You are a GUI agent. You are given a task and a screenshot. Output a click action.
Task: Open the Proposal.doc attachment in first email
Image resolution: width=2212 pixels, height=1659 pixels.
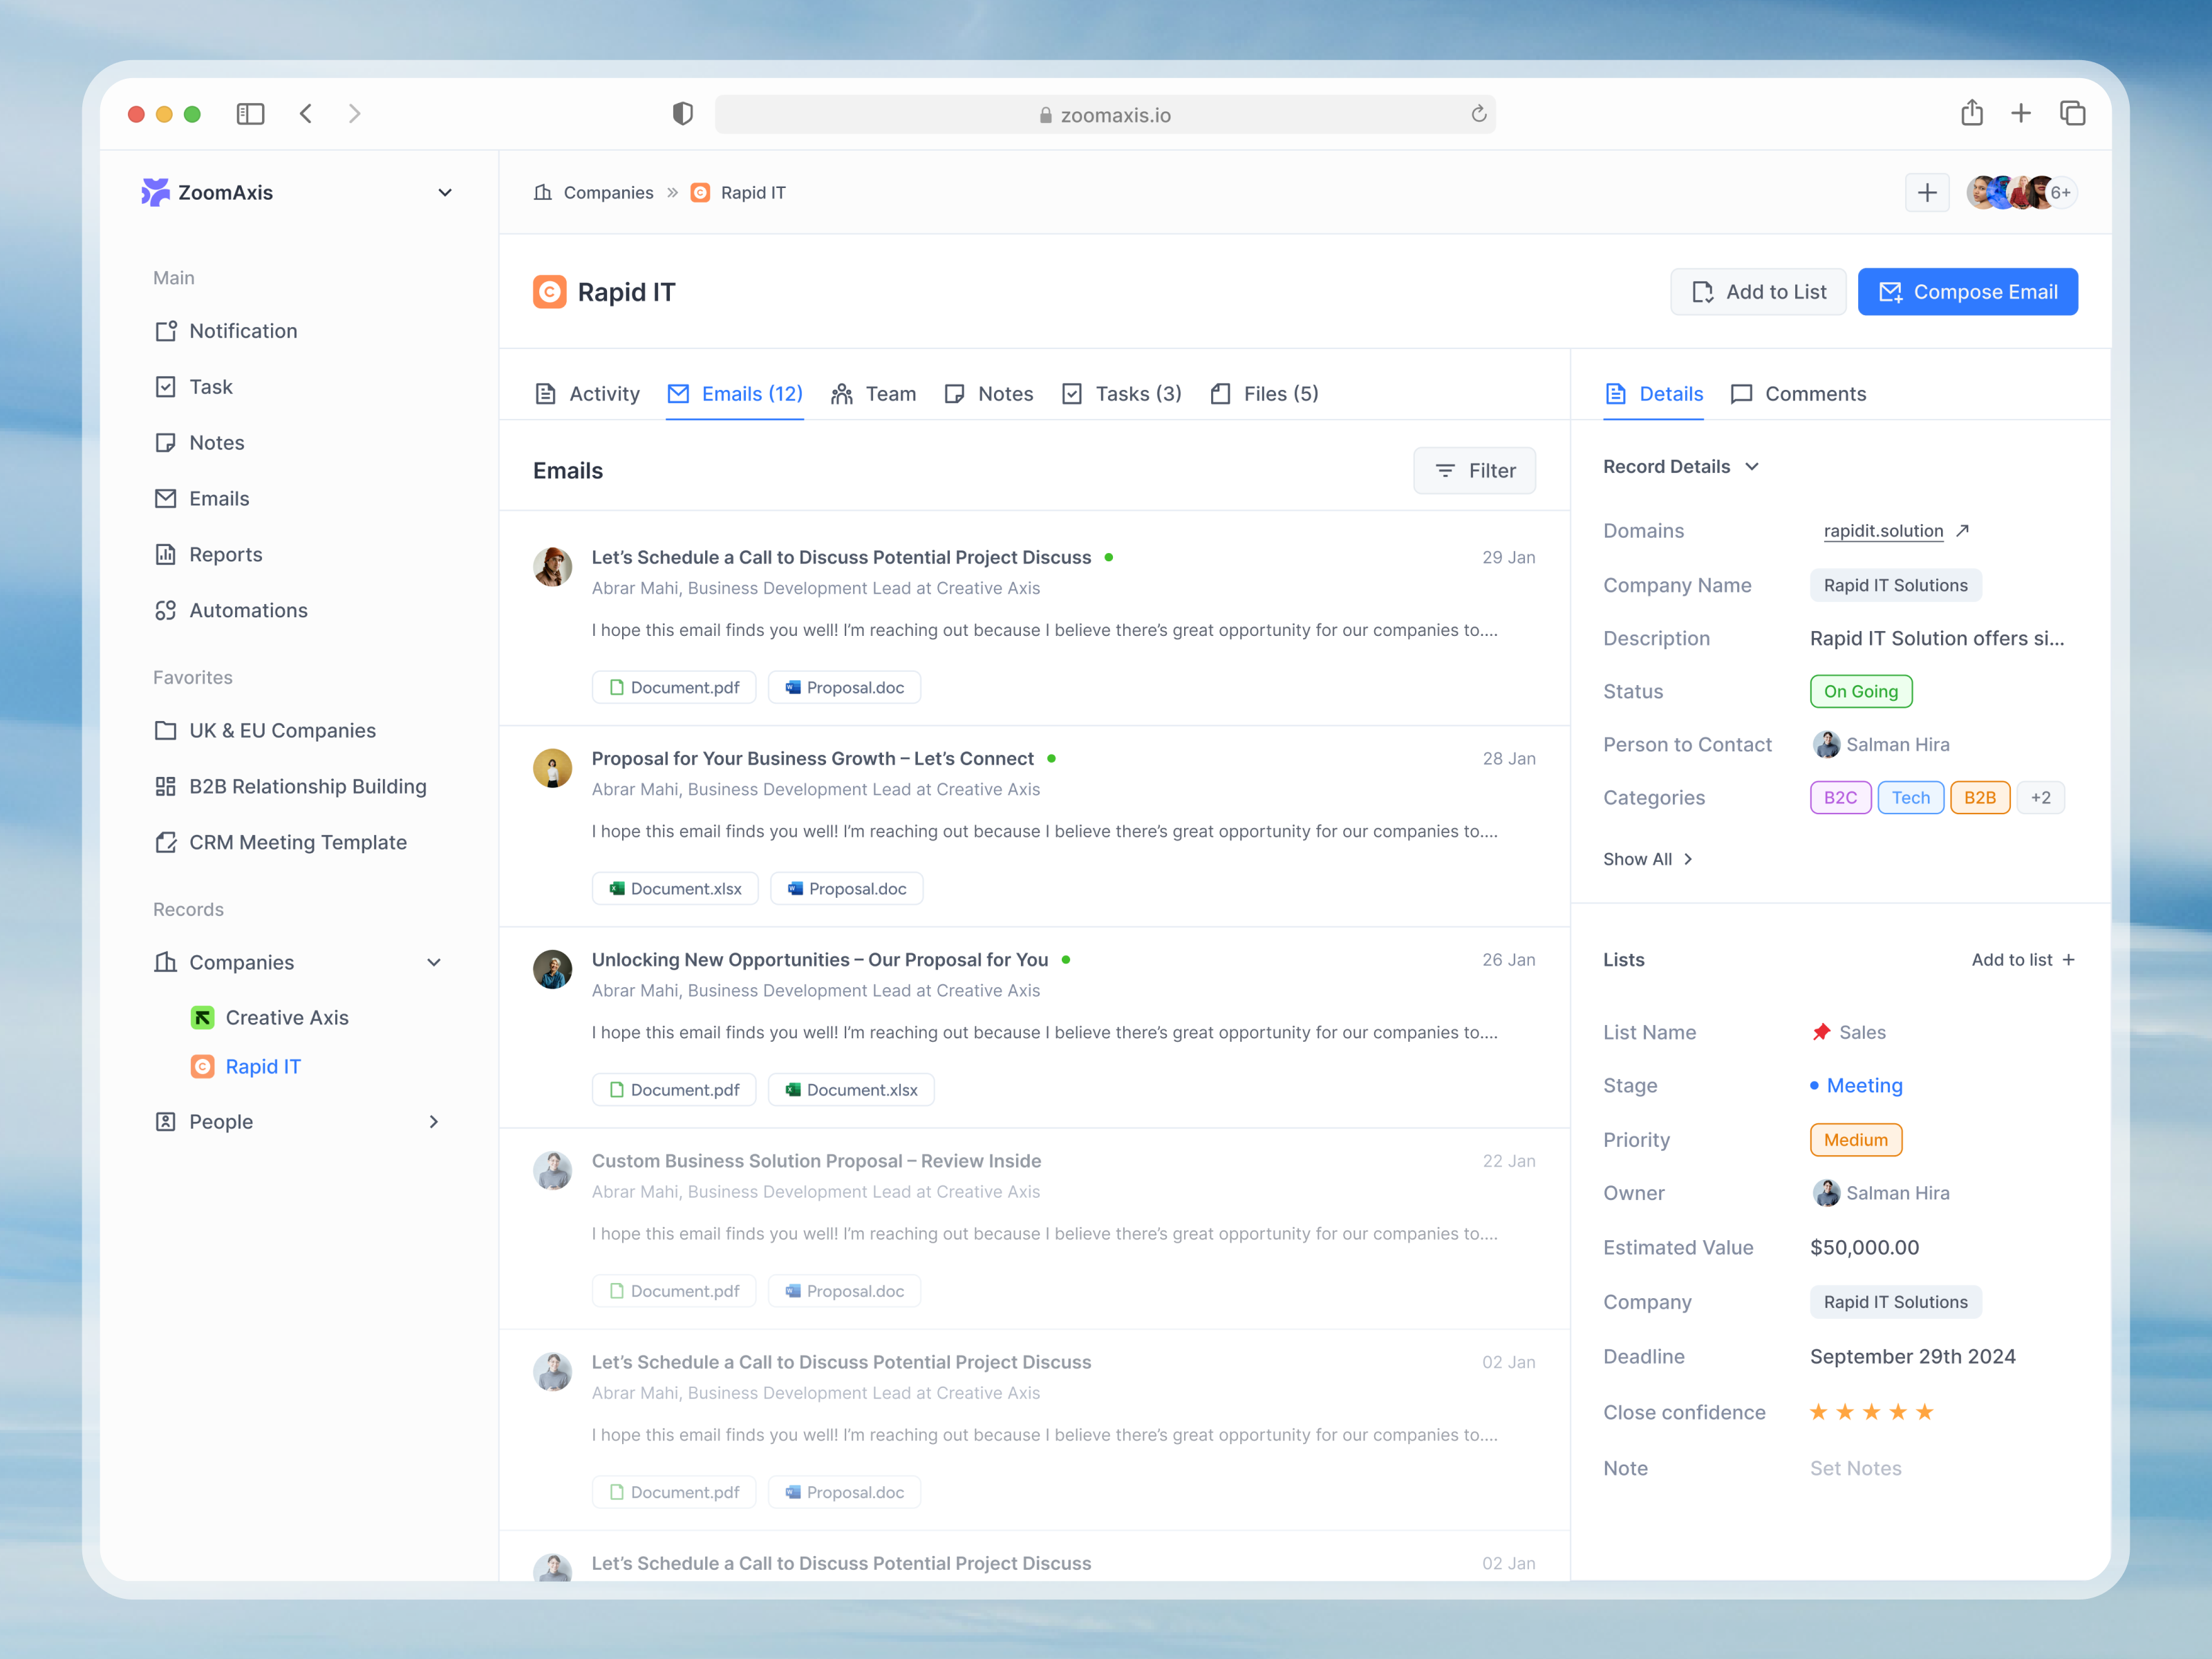click(x=844, y=688)
